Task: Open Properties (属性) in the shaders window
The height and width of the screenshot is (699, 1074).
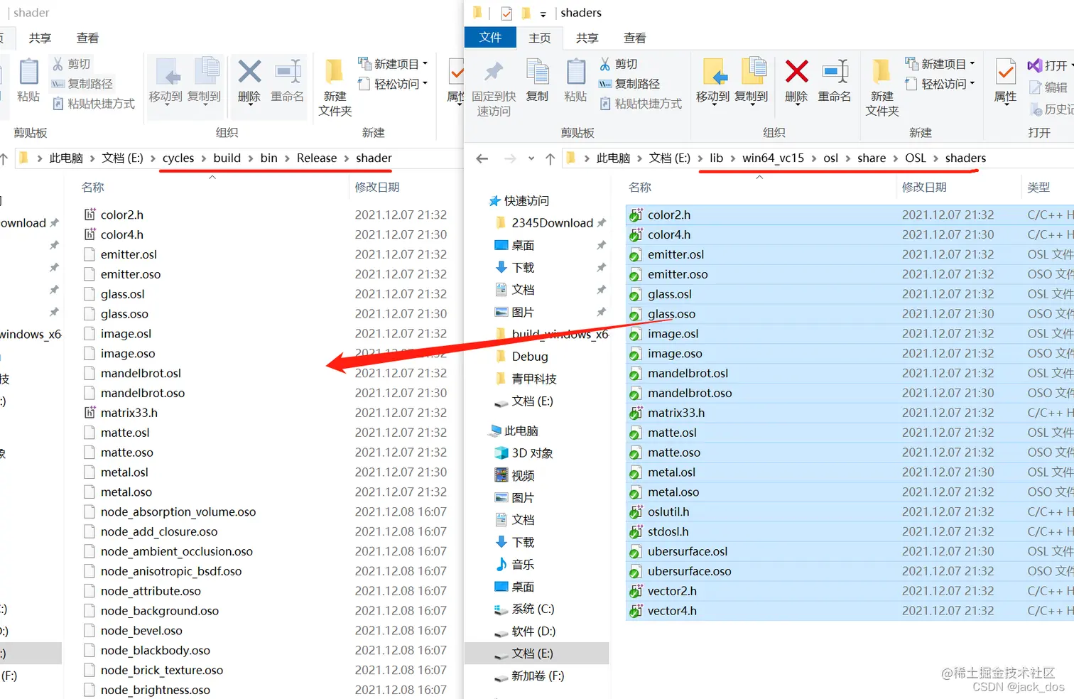Action: pyautogui.click(x=1006, y=81)
